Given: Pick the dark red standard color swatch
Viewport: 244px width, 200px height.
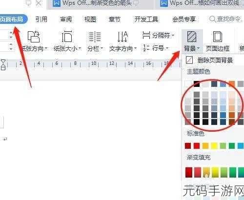Looking at the screenshot, I should click(188, 146).
